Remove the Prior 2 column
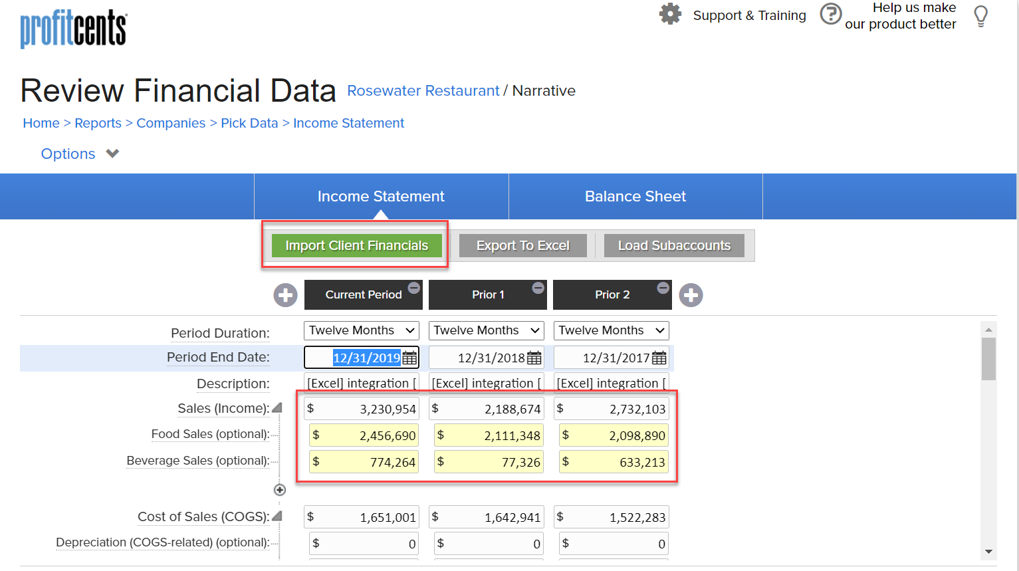The width and height of the screenshot is (1019, 571). 663,288
